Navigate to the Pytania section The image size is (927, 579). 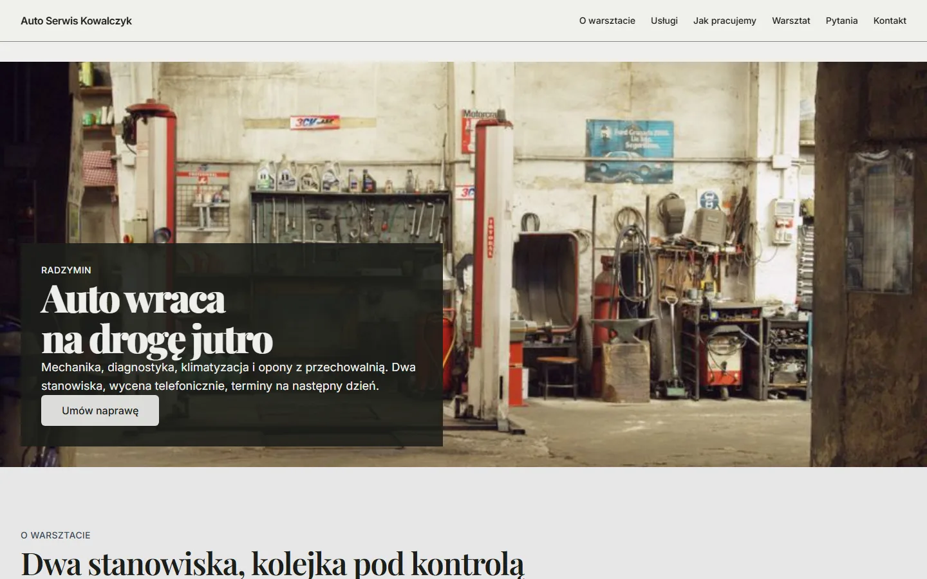coord(842,21)
